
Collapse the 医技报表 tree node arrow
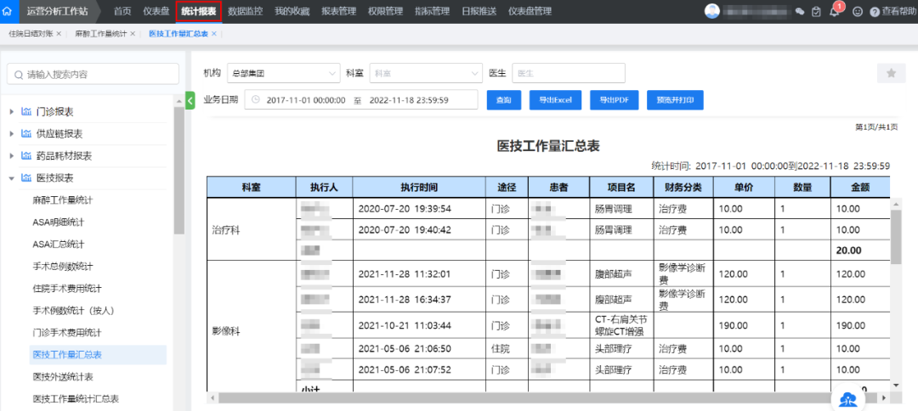click(12, 178)
